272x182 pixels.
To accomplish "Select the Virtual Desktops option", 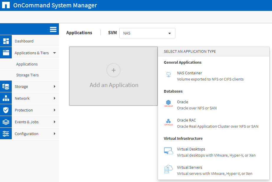I will [x=191, y=149].
